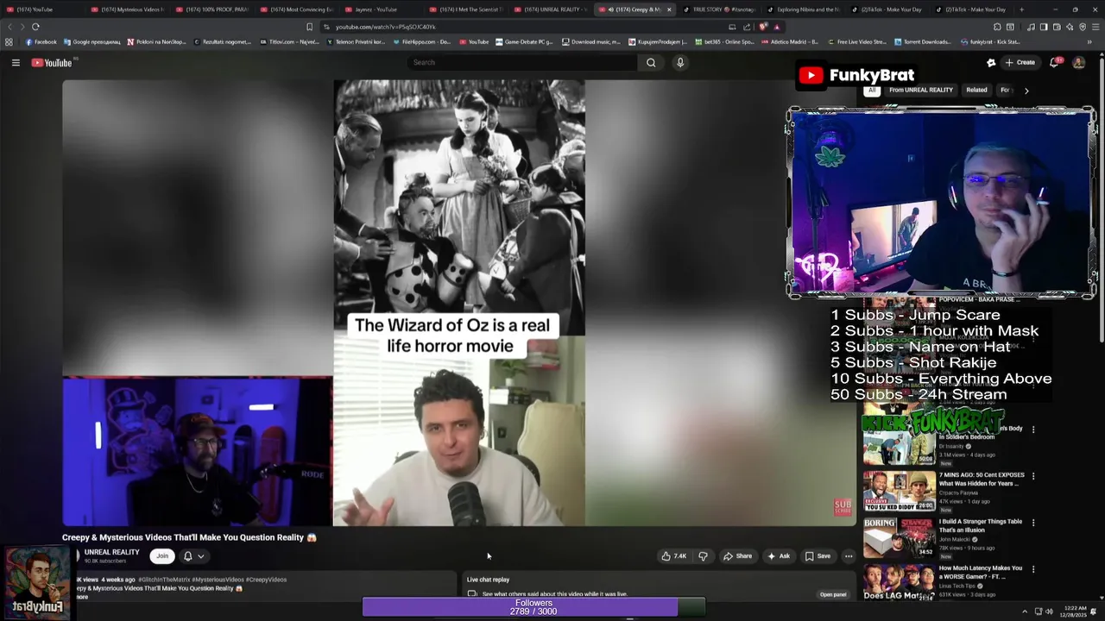Open the Torrent Downloads bookmark
The width and height of the screenshot is (1105, 621).
pos(922,41)
